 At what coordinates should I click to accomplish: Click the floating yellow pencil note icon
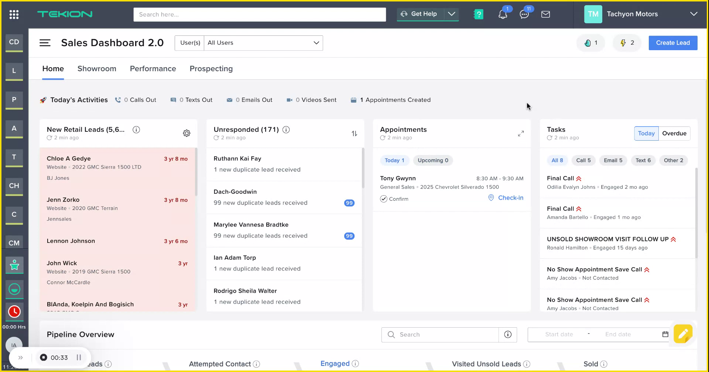pos(684,334)
